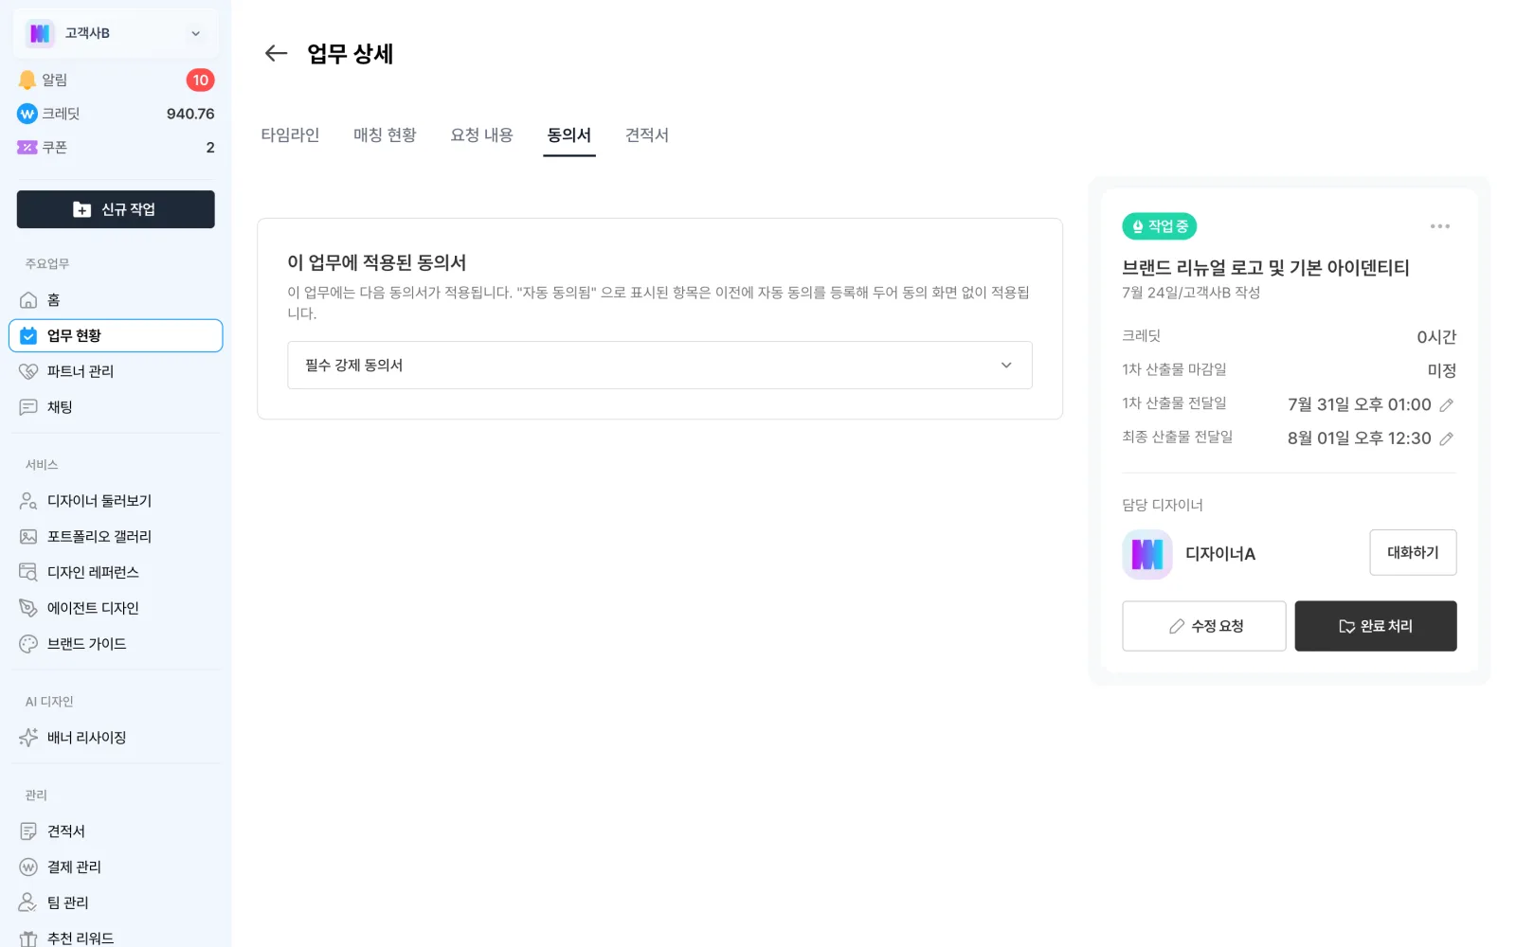
Task: Click the 완료 처리 button
Action: [1375, 626]
